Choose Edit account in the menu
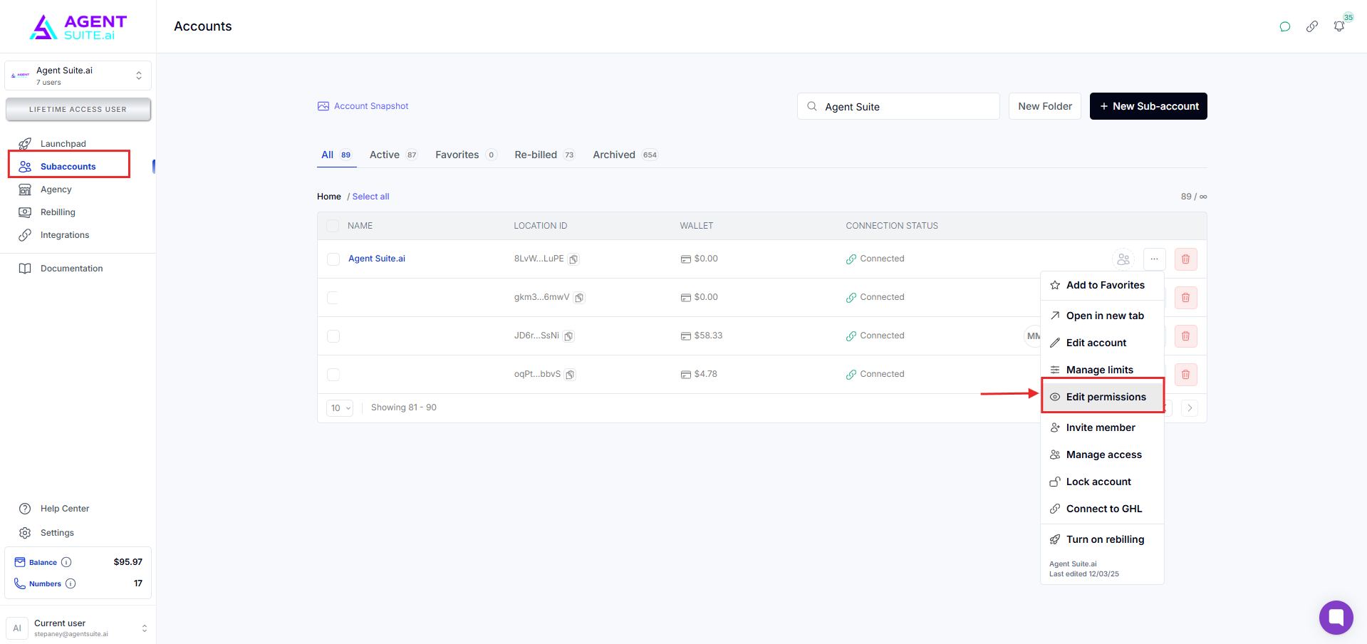 click(1103, 343)
